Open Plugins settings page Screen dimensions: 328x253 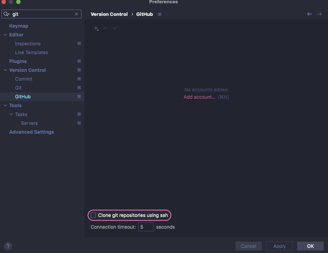point(18,61)
